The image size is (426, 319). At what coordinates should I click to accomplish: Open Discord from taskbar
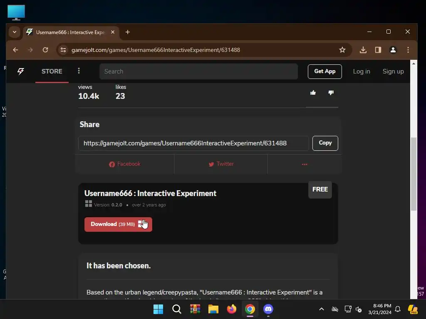click(x=268, y=309)
